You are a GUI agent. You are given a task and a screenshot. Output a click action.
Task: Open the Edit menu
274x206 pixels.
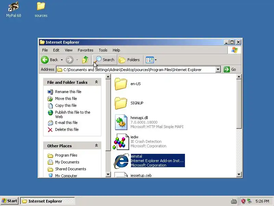56,50
